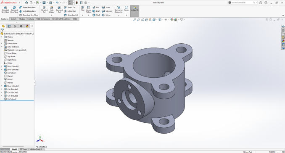Start the Extruded Cut tool
Viewport: 285px width, 153px height.
[x=44, y=9]
